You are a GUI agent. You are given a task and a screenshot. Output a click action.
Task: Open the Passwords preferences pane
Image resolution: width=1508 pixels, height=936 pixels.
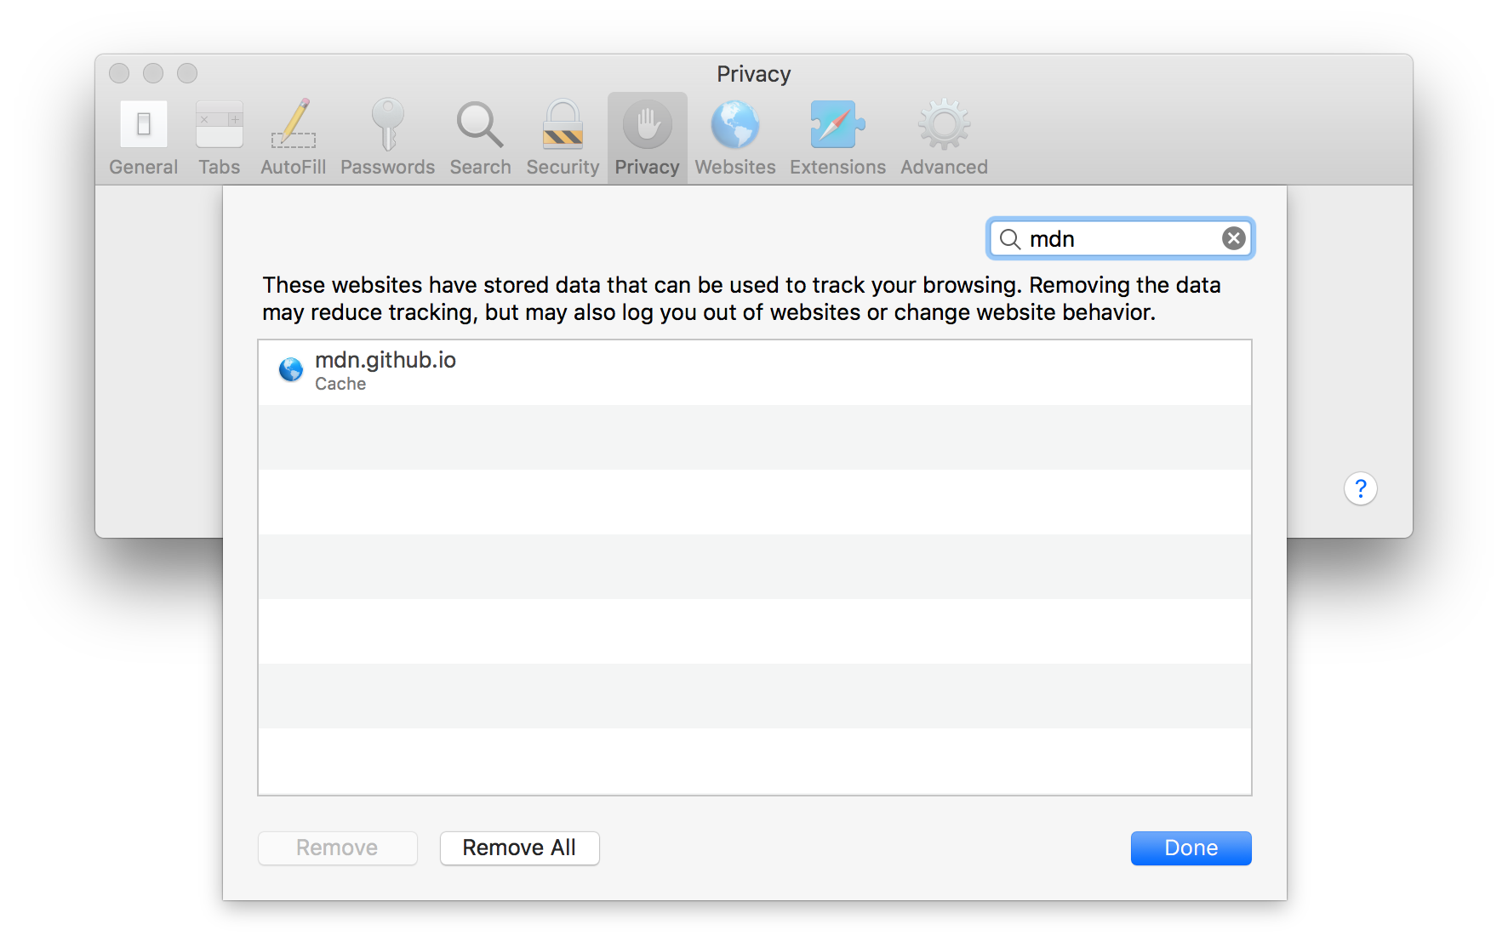tap(388, 139)
